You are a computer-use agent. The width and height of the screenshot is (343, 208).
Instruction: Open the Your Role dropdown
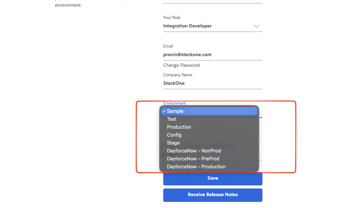[213, 26]
